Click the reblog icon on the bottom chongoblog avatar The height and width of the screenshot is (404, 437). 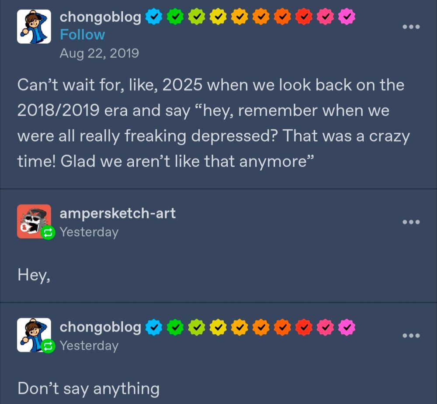click(48, 346)
